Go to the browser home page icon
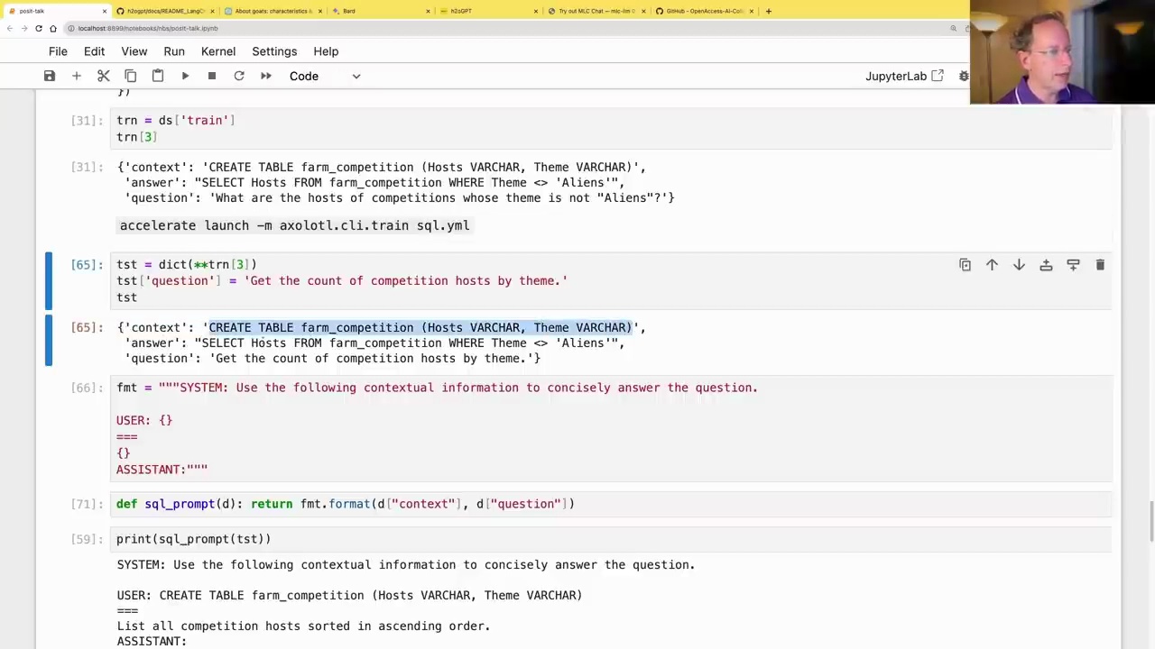 click(x=53, y=28)
